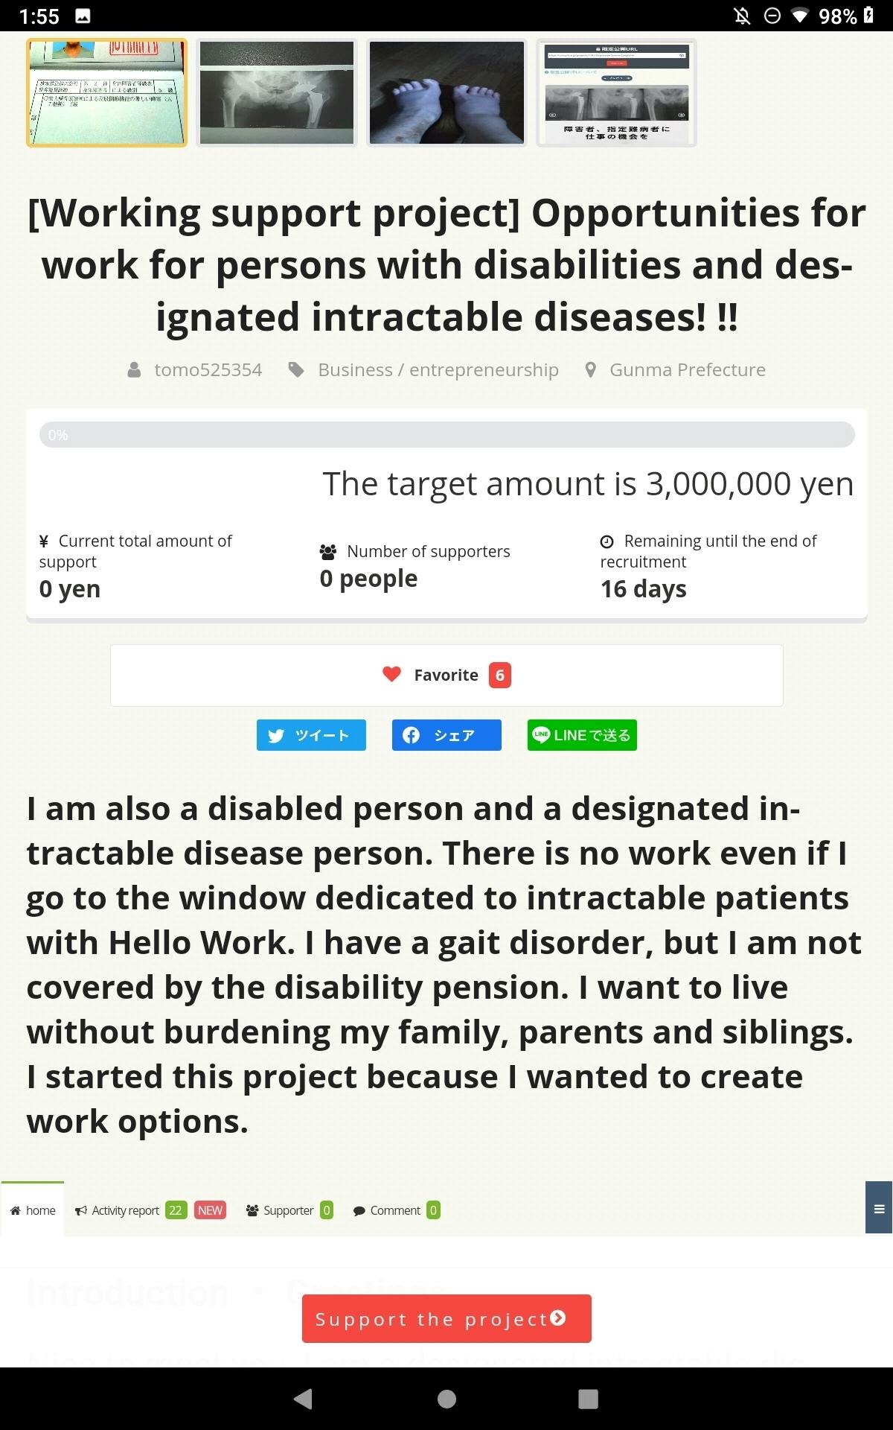The height and width of the screenshot is (1430, 893).
Task: Tap the red heart Favorite icon
Action: pyautogui.click(x=391, y=675)
